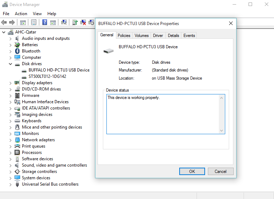The height and width of the screenshot is (199, 274).
Task: Click the Disable device down-arrow icon
Action: point(91,22)
